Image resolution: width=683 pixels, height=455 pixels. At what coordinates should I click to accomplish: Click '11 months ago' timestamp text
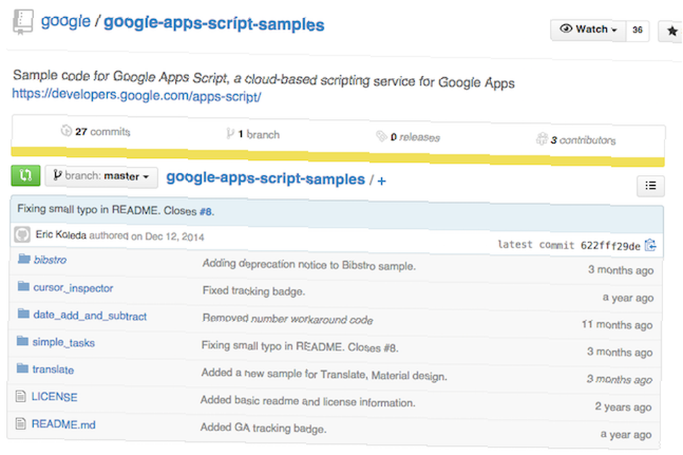click(617, 325)
